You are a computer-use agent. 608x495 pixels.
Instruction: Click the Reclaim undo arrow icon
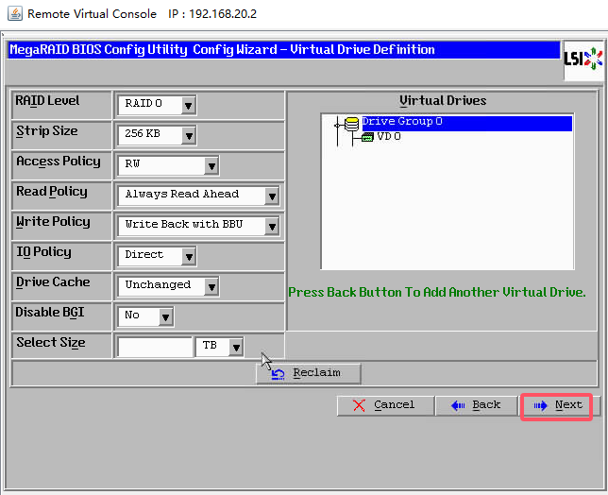tap(278, 374)
